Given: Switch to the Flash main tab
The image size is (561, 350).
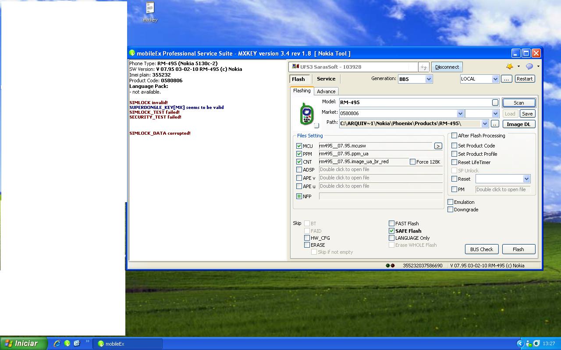Looking at the screenshot, I should [x=298, y=79].
